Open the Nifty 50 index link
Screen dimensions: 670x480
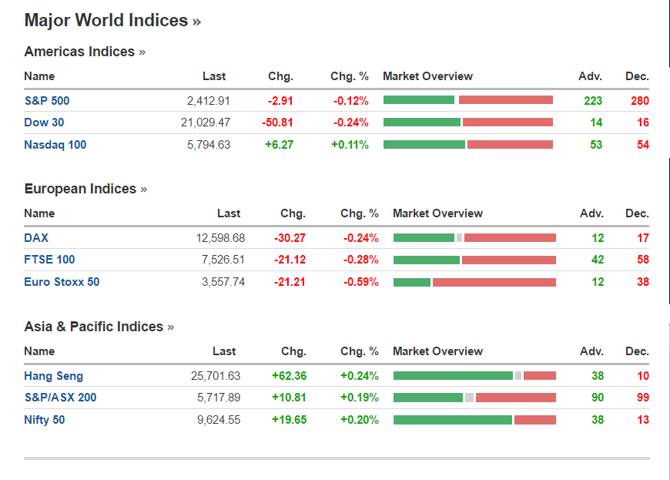pos(45,420)
